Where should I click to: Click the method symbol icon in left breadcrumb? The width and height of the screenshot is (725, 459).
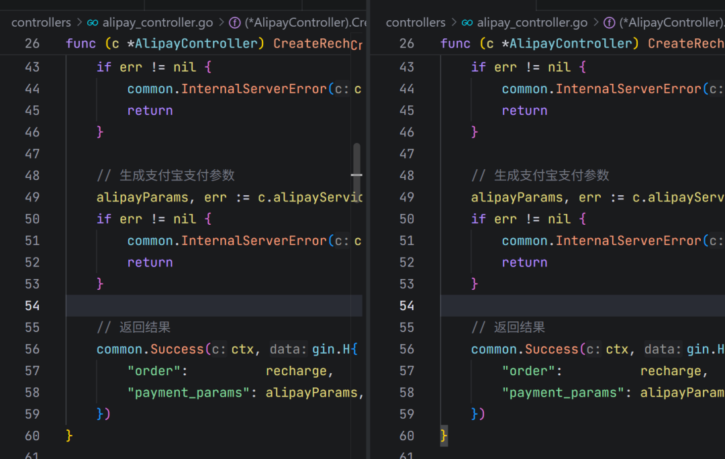pos(235,23)
